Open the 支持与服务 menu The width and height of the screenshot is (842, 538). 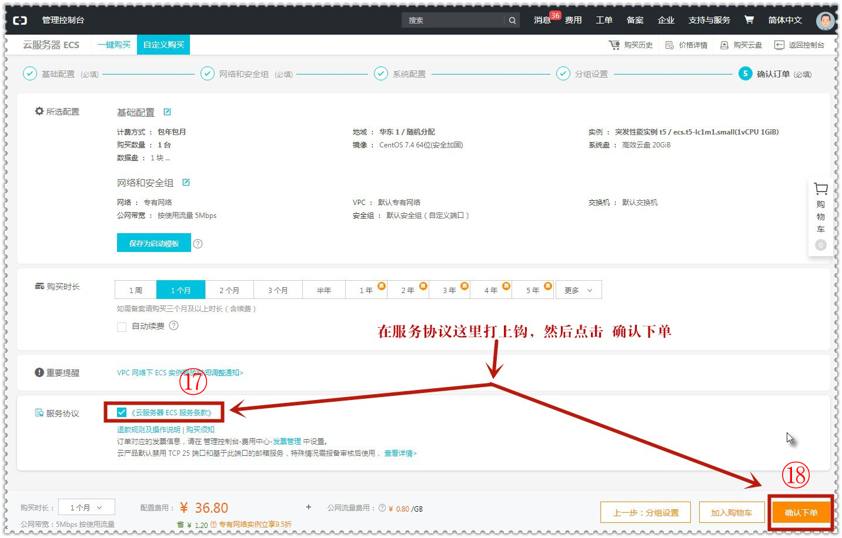(x=709, y=20)
